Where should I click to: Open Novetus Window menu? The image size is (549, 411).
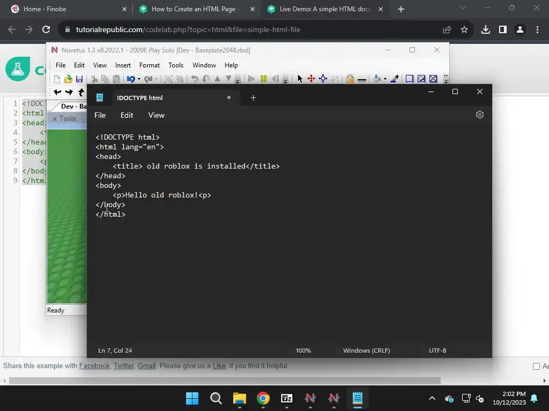204,65
